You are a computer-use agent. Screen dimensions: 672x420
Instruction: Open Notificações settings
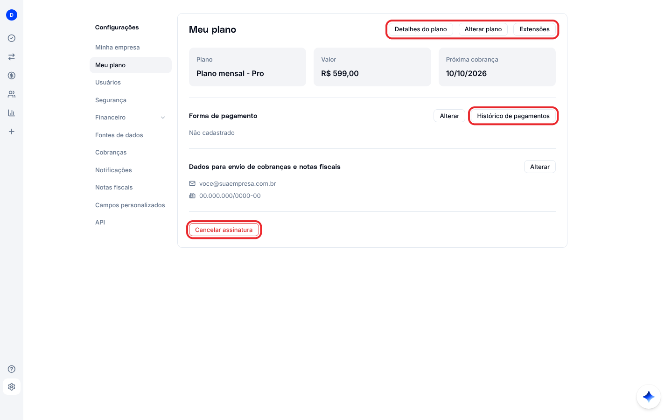click(x=131, y=170)
